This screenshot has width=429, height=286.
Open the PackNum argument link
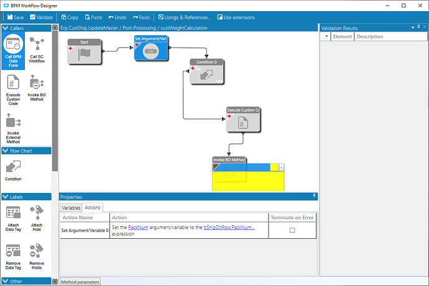(137, 228)
